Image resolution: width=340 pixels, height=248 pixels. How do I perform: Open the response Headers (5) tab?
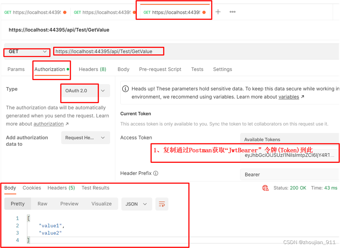[x=61, y=188]
